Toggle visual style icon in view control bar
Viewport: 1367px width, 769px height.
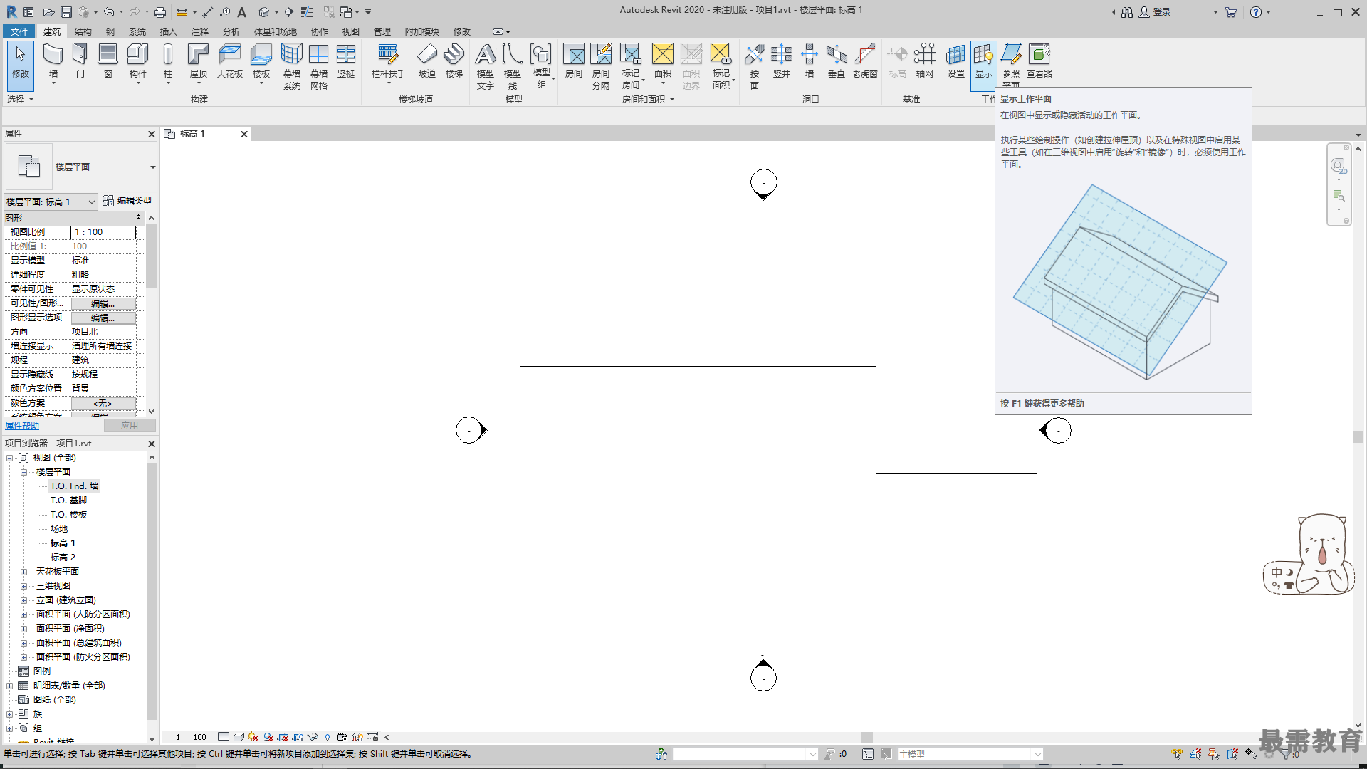click(x=239, y=737)
